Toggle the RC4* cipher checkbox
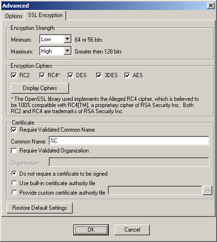This screenshot has width=217, height=242. 42,75
